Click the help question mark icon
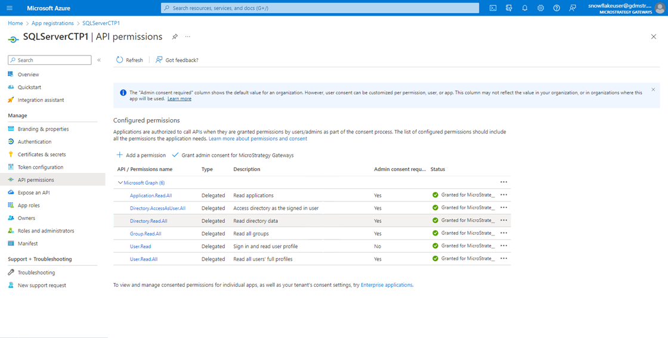This screenshot has height=338, width=668. (556, 8)
